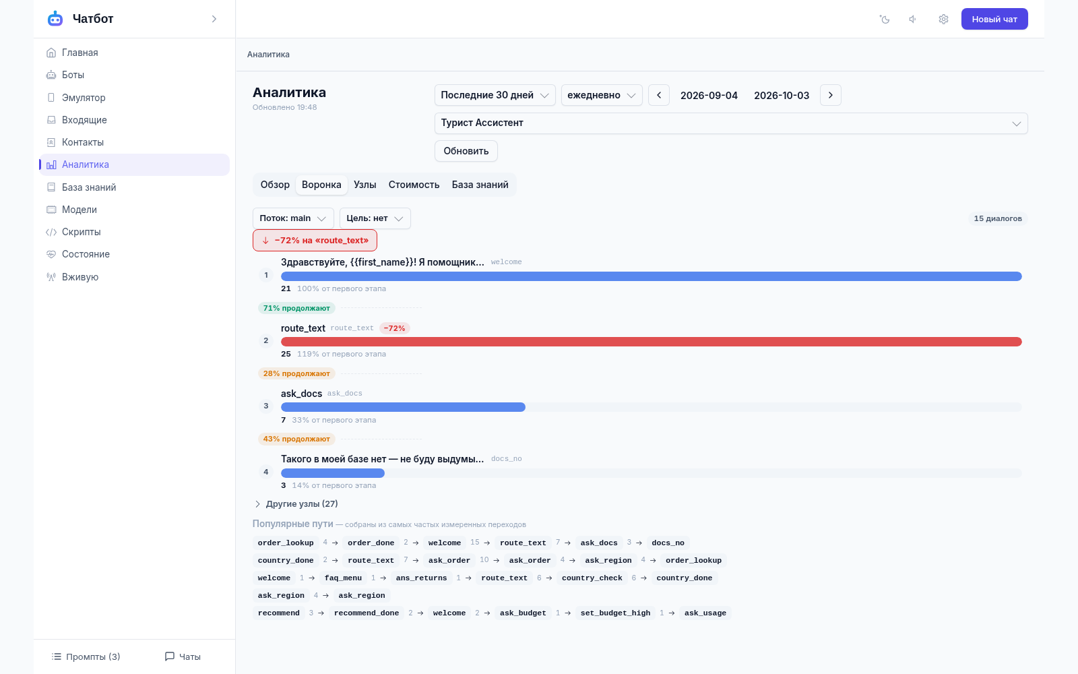Switch to Узлы tab

pos(365,185)
